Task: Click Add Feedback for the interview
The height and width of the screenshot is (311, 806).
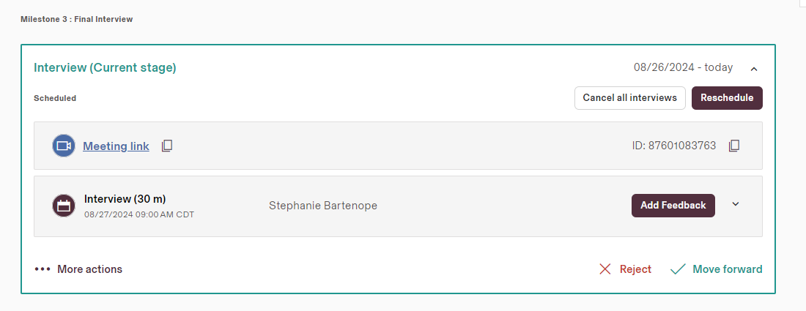Action: pos(673,206)
